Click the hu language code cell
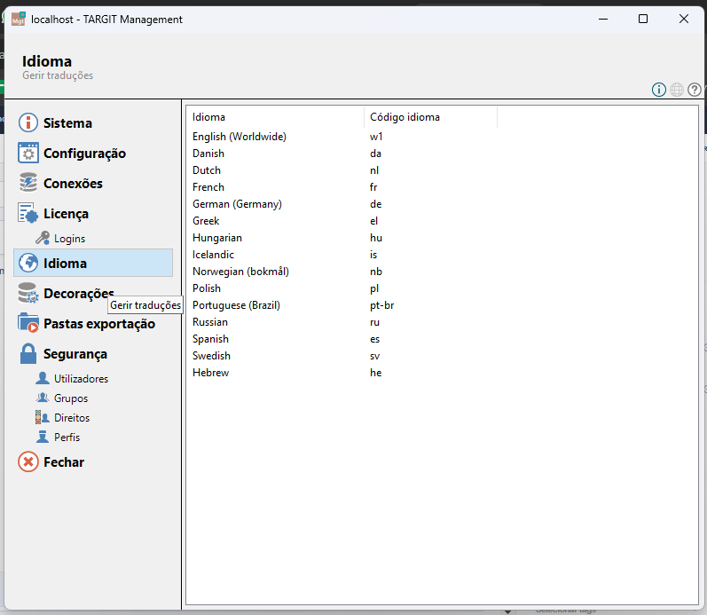Viewport: 707px width, 615px height. pos(376,237)
